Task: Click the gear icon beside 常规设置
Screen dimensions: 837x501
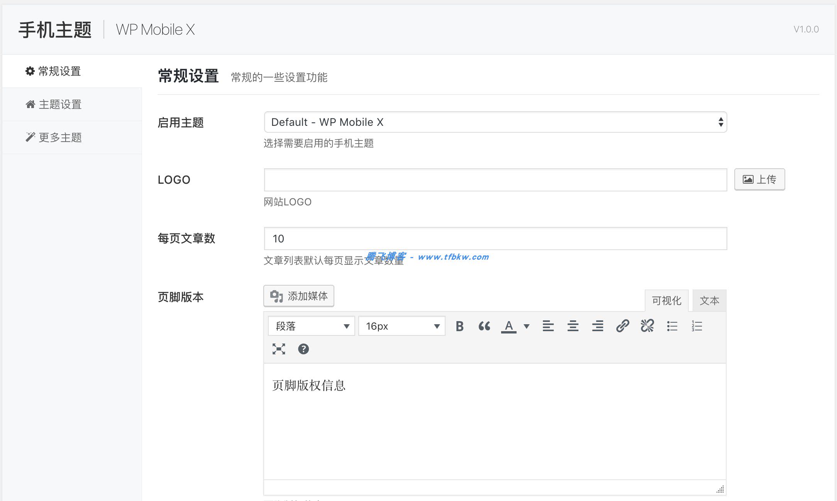Action: click(30, 71)
